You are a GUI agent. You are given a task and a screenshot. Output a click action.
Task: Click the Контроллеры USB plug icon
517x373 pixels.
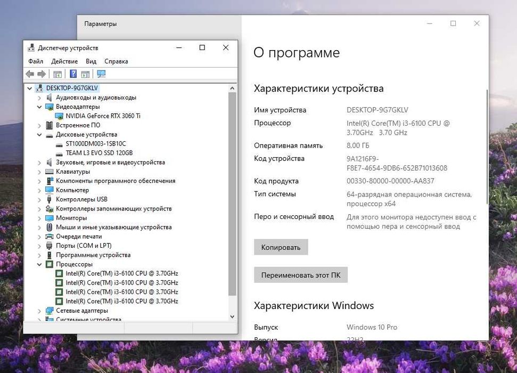(x=49, y=199)
